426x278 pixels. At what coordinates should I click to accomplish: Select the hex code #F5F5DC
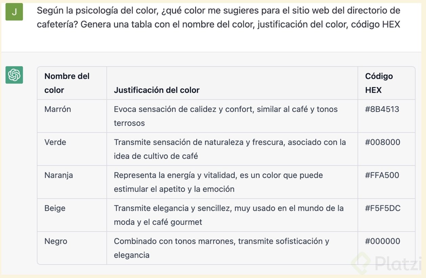pyautogui.click(x=383, y=208)
